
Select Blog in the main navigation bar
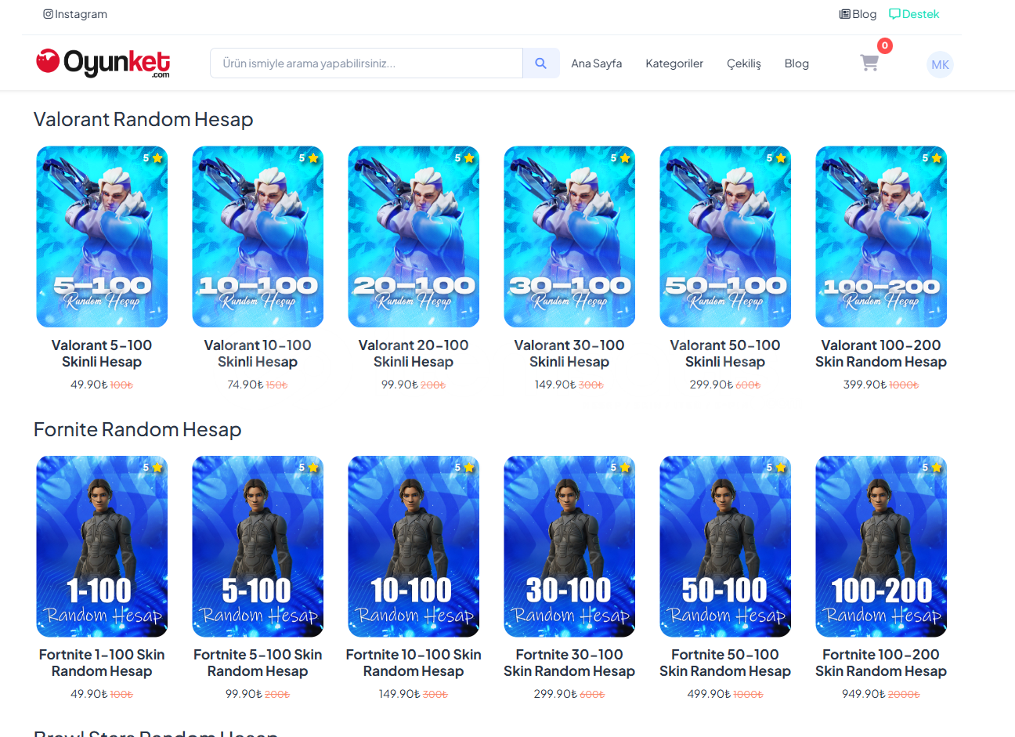796,63
